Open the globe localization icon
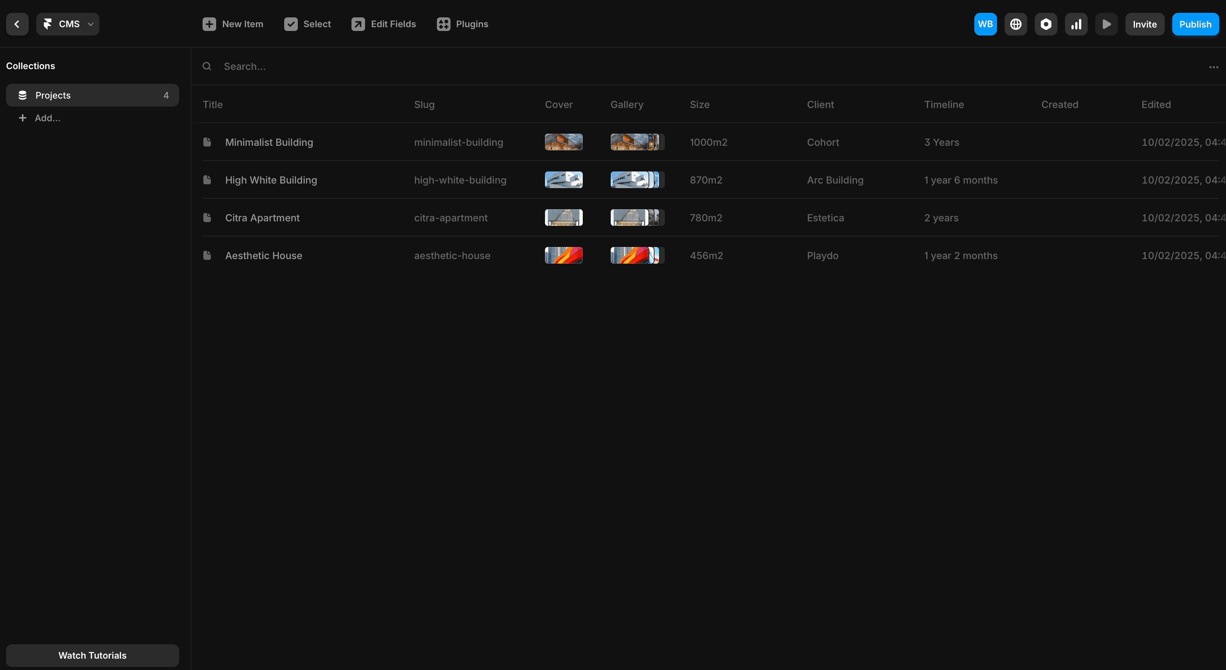The image size is (1226, 670). [x=1015, y=24]
